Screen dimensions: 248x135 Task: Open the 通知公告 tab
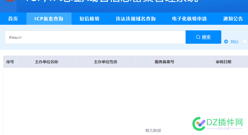click(x=233, y=19)
